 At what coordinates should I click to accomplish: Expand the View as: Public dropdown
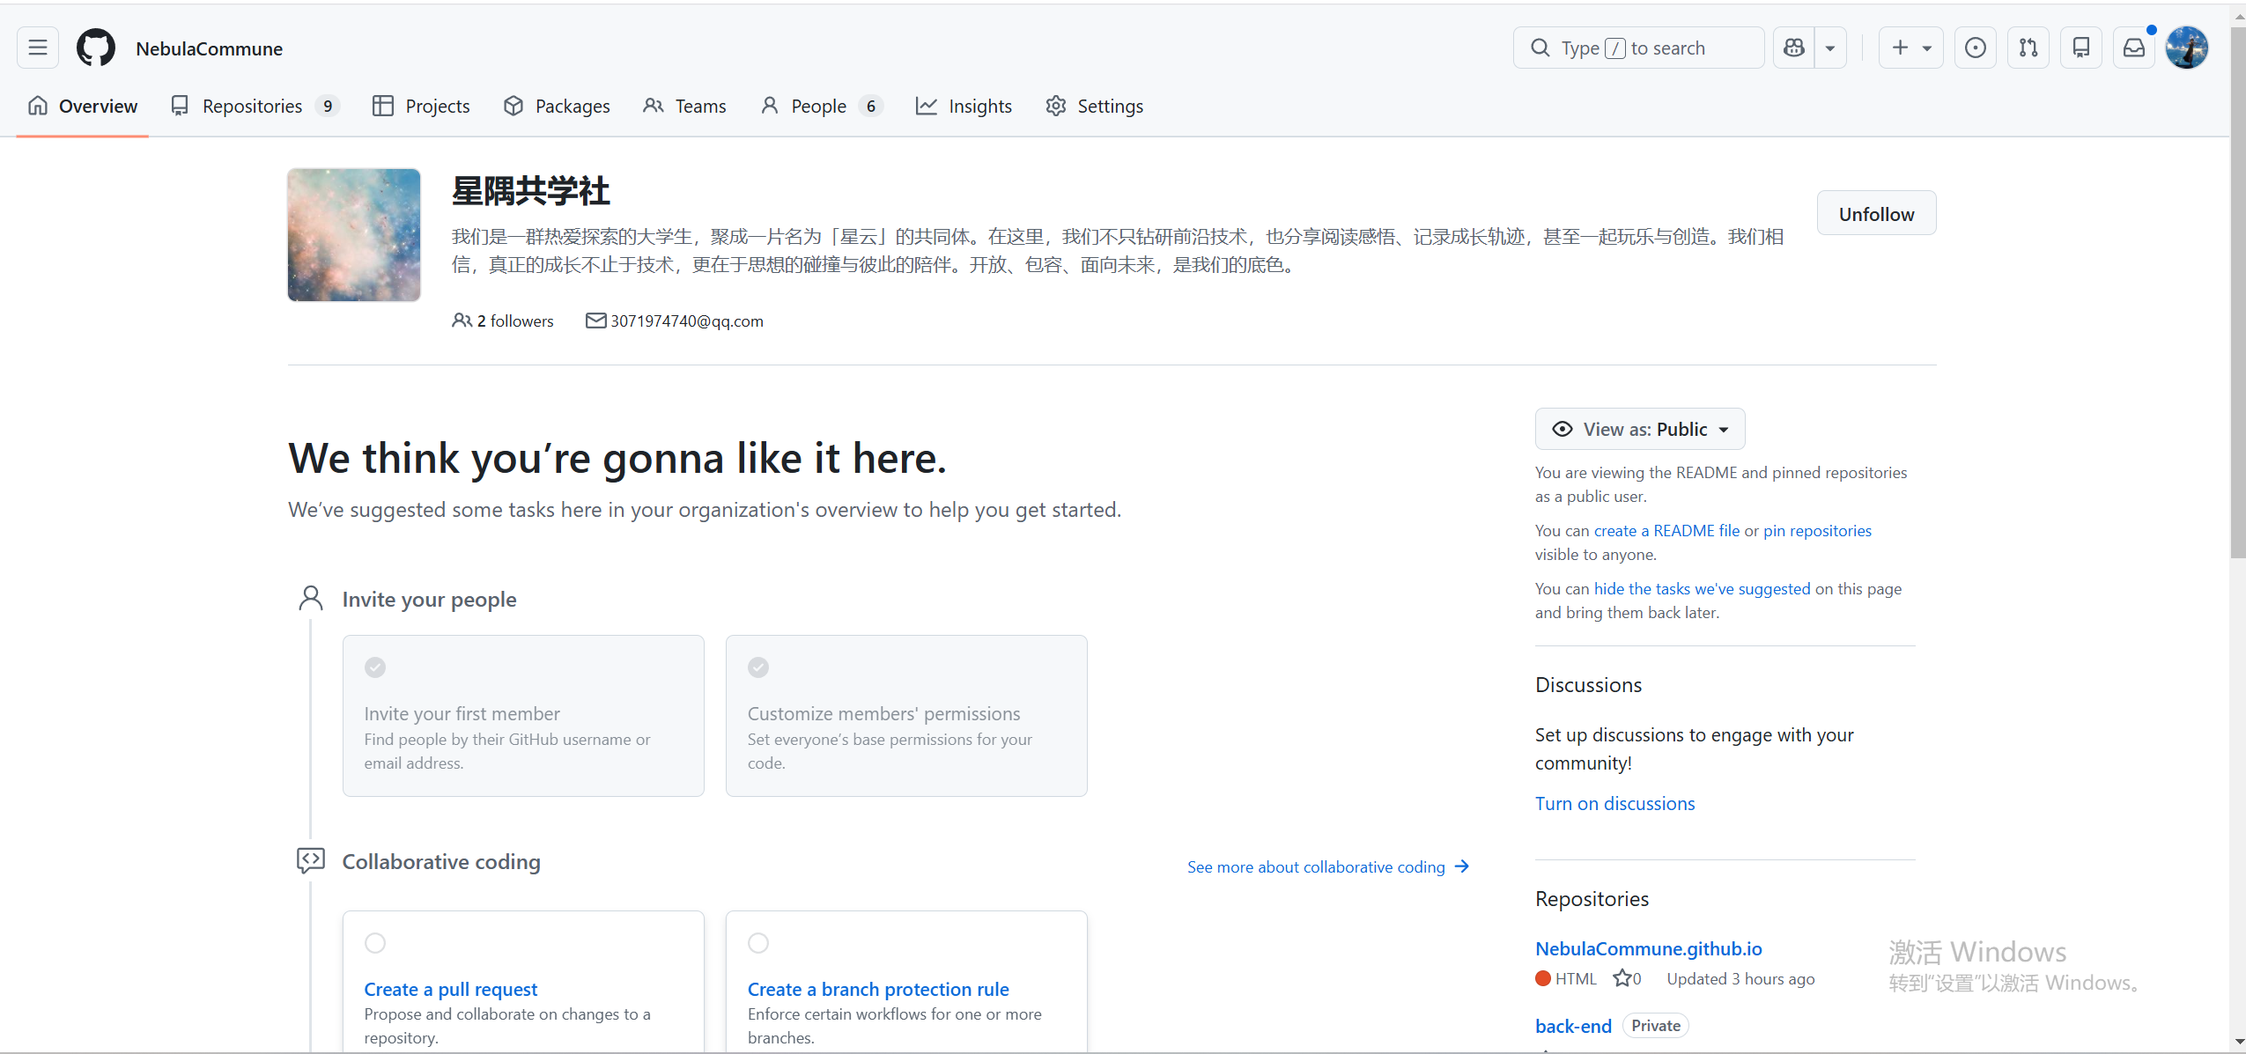[1639, 429]
